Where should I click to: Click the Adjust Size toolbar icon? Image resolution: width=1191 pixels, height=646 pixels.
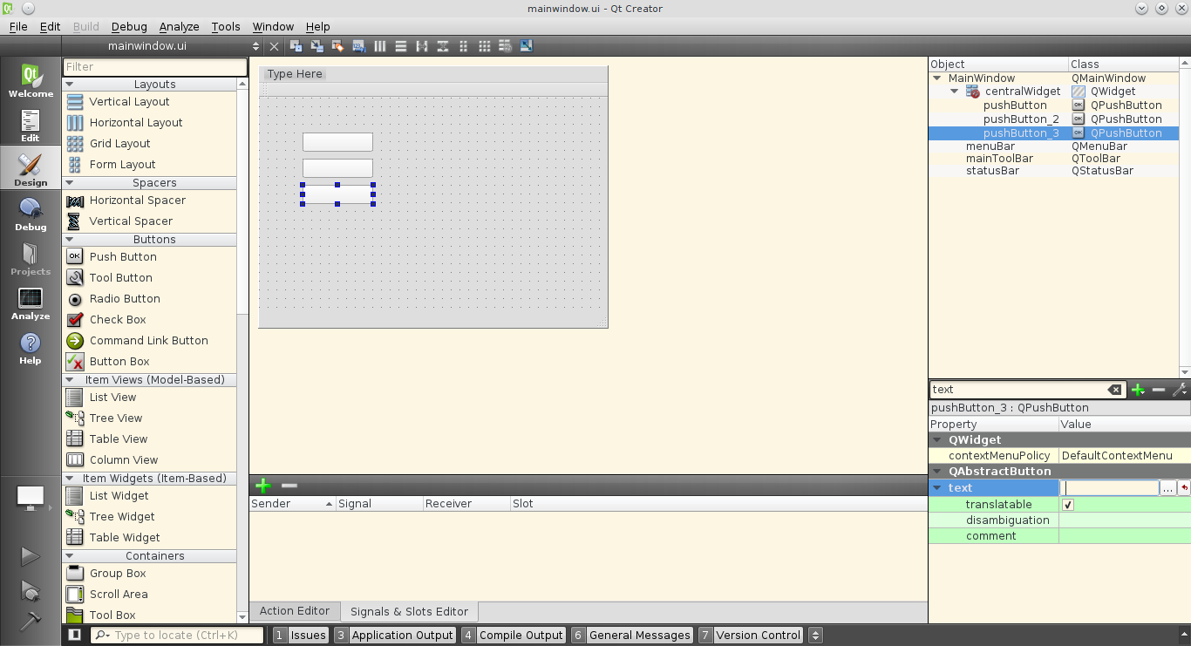526,46
